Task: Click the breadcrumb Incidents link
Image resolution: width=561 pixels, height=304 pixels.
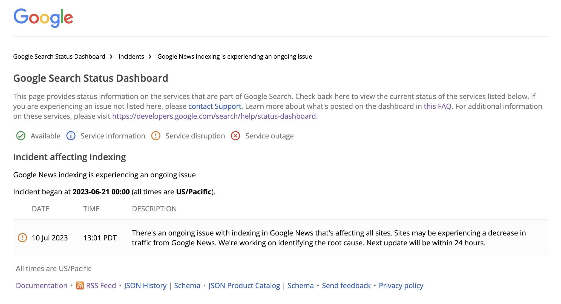Action: click(x=132, y=56)
